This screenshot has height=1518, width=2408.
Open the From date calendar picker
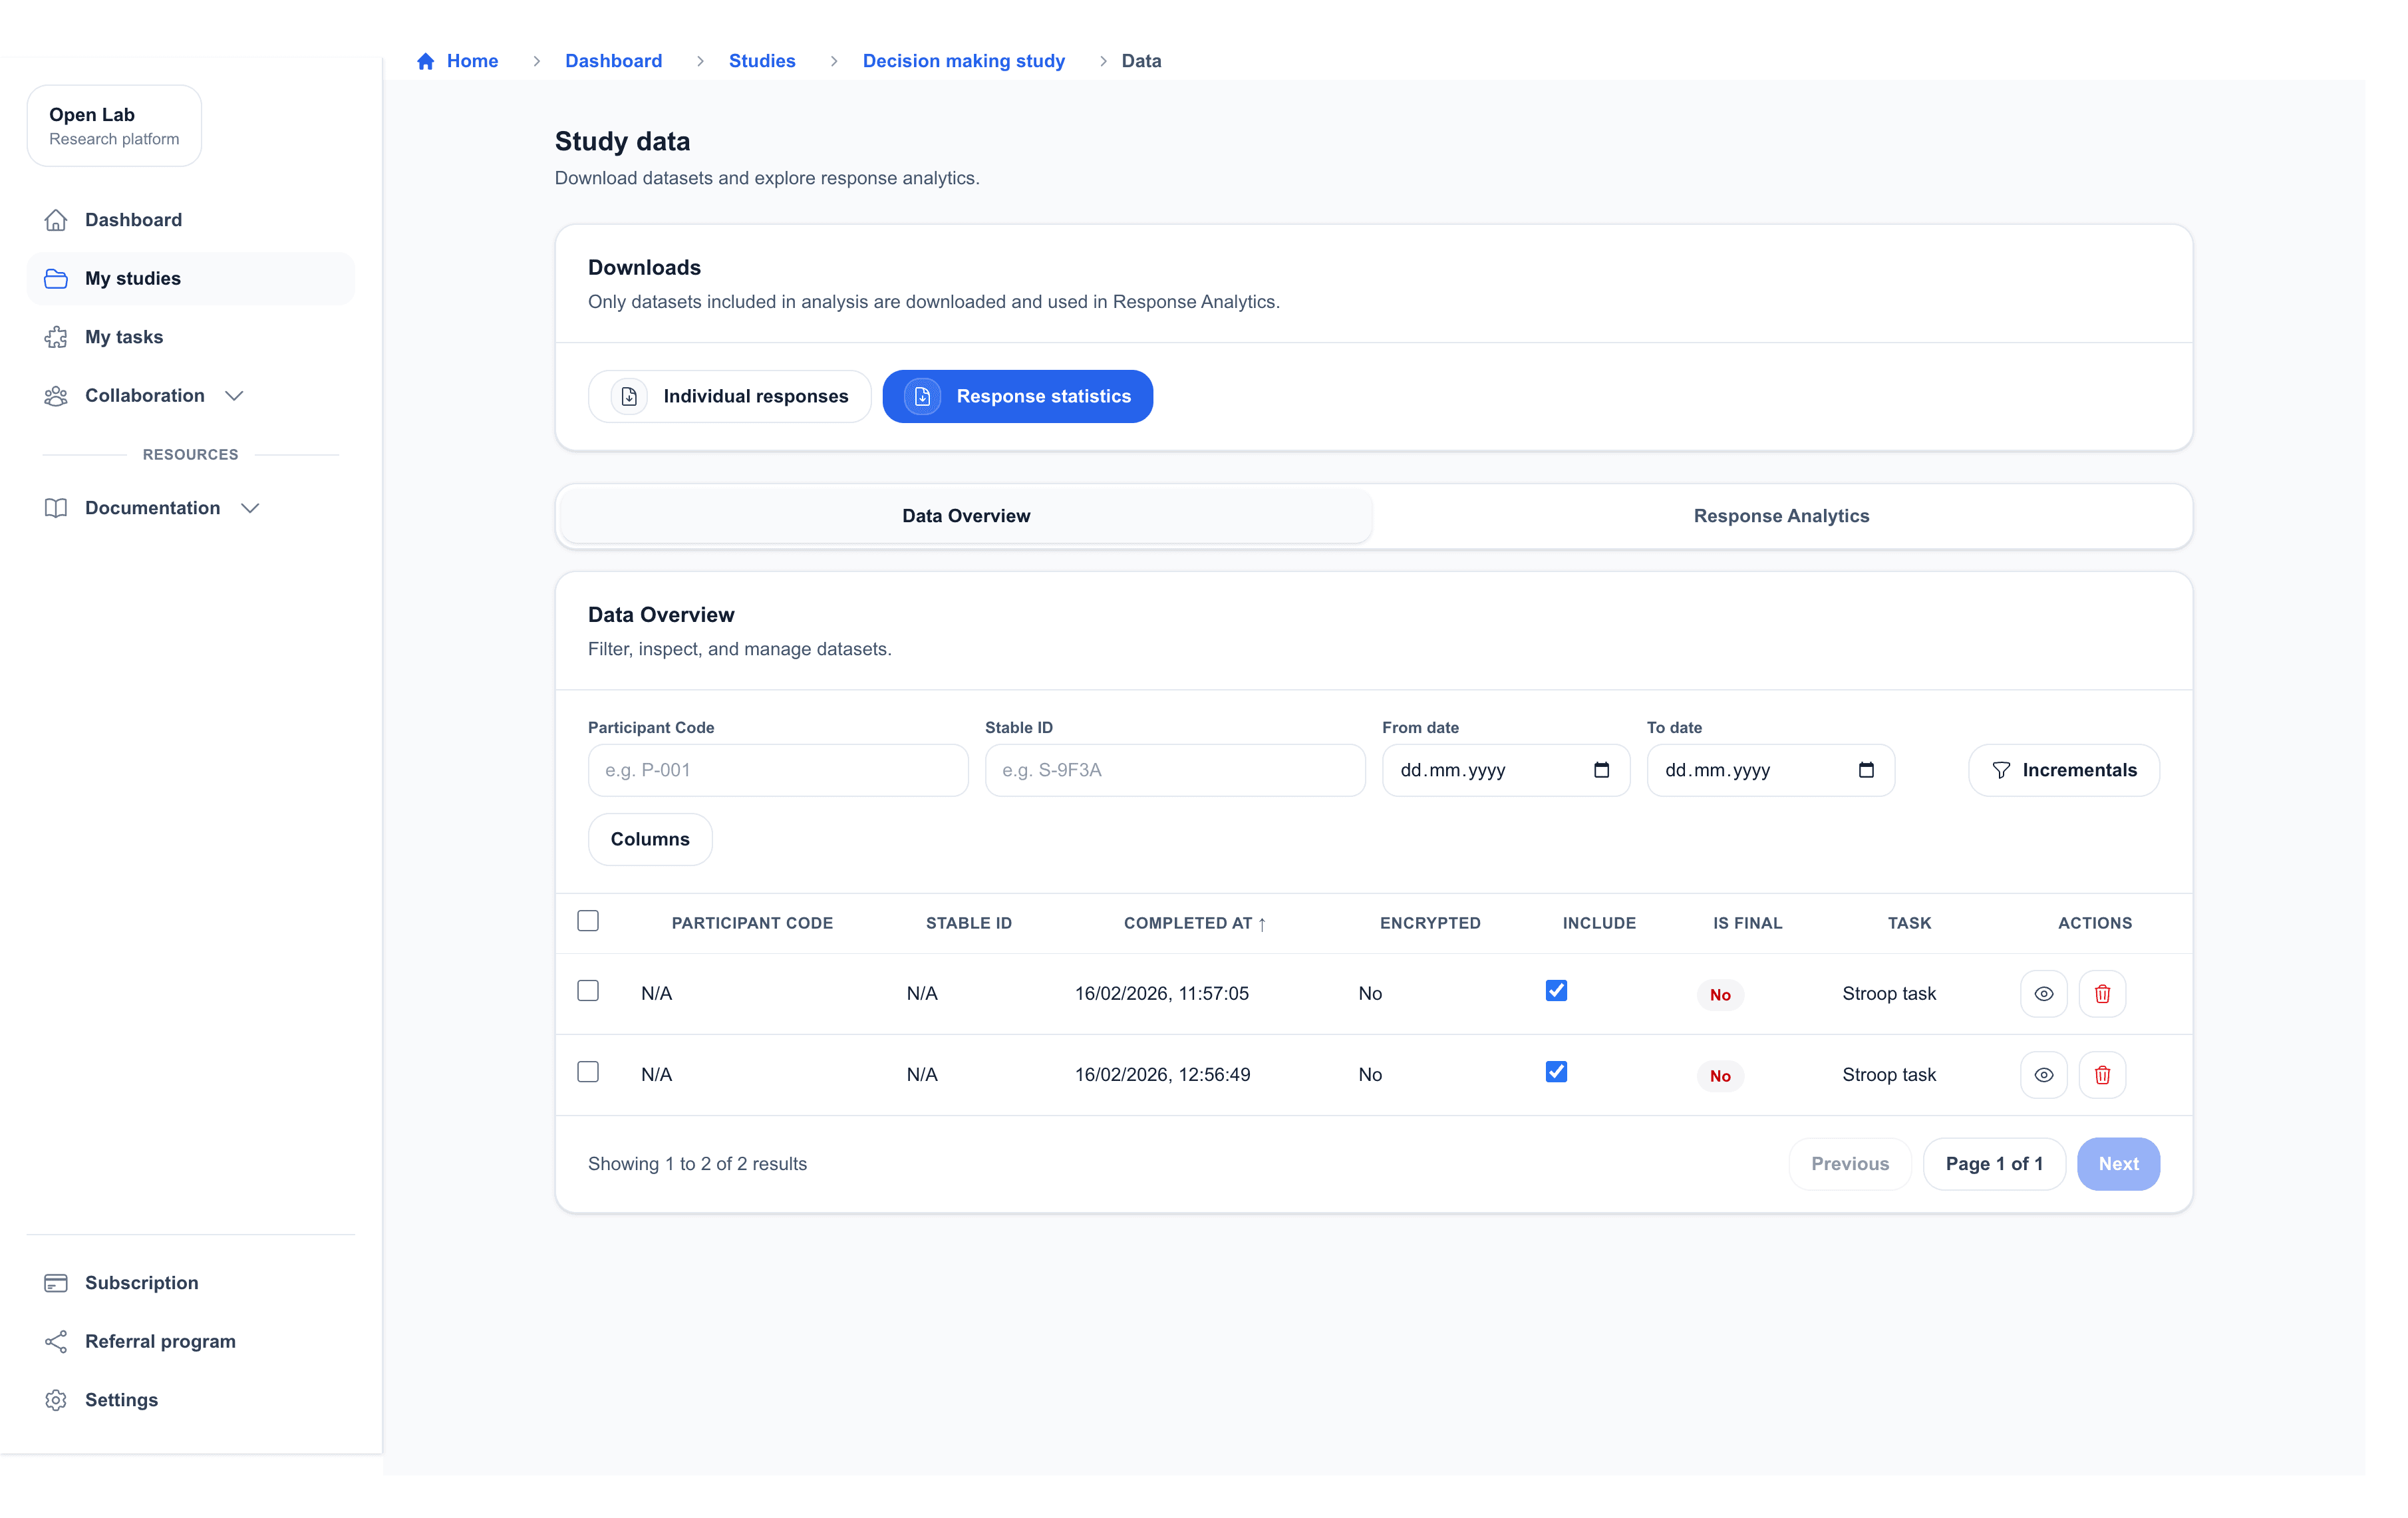[x=1602, y=770]
